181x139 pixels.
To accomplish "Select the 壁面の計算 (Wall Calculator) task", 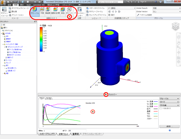I will (x=55, y=11).
